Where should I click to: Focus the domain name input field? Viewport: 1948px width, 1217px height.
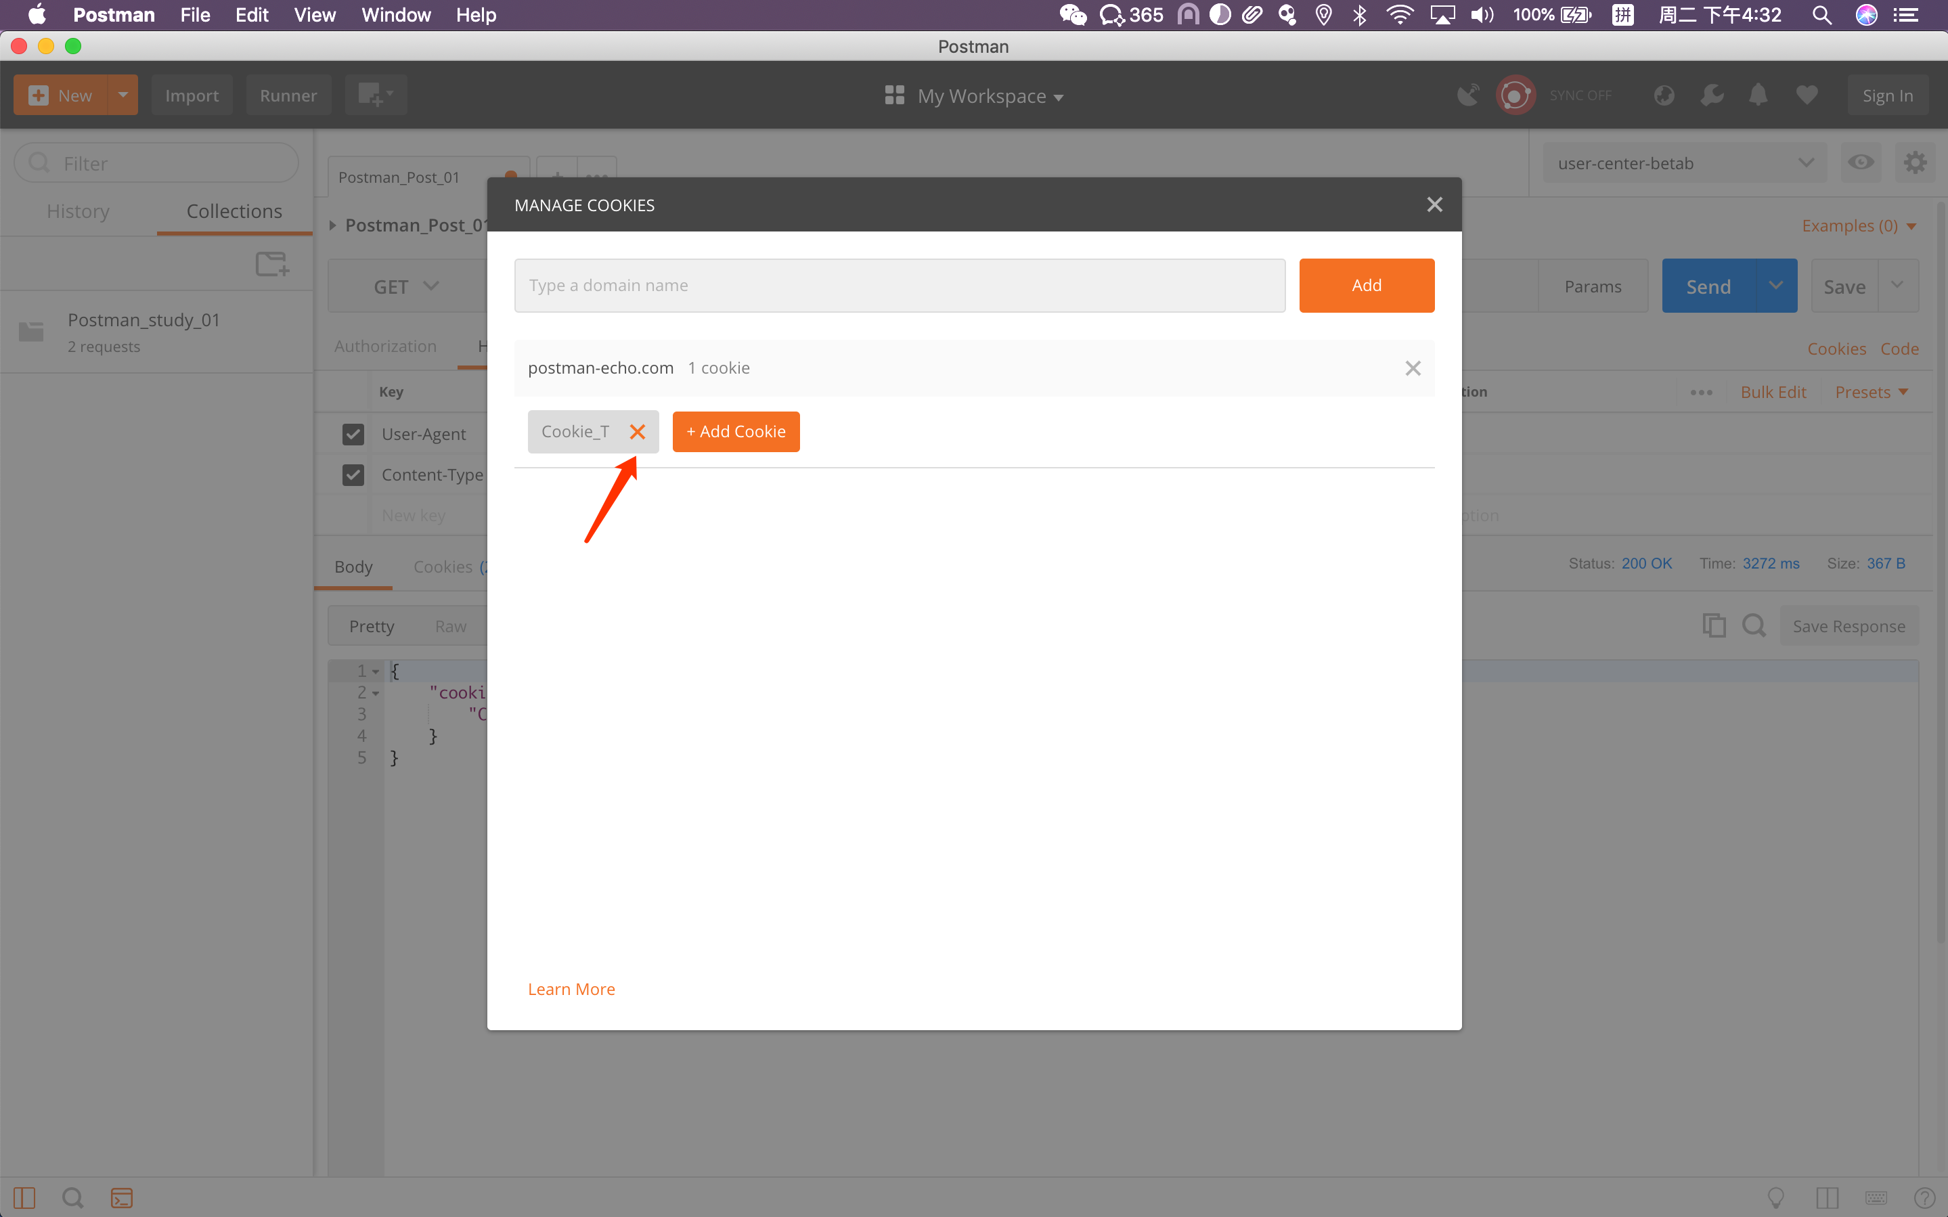tap(900, 285)
